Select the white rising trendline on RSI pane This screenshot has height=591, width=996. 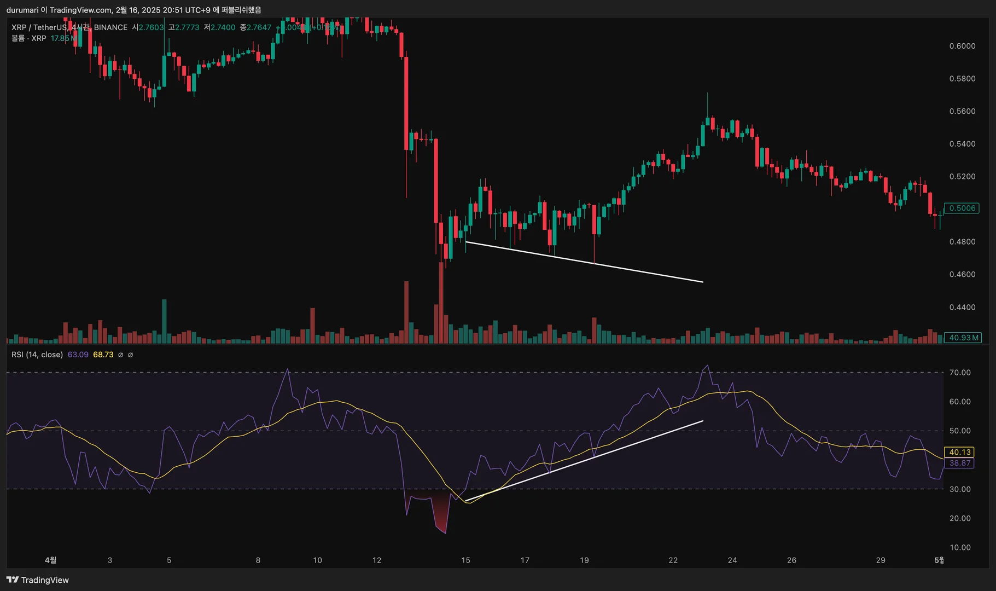coord(584,461)
